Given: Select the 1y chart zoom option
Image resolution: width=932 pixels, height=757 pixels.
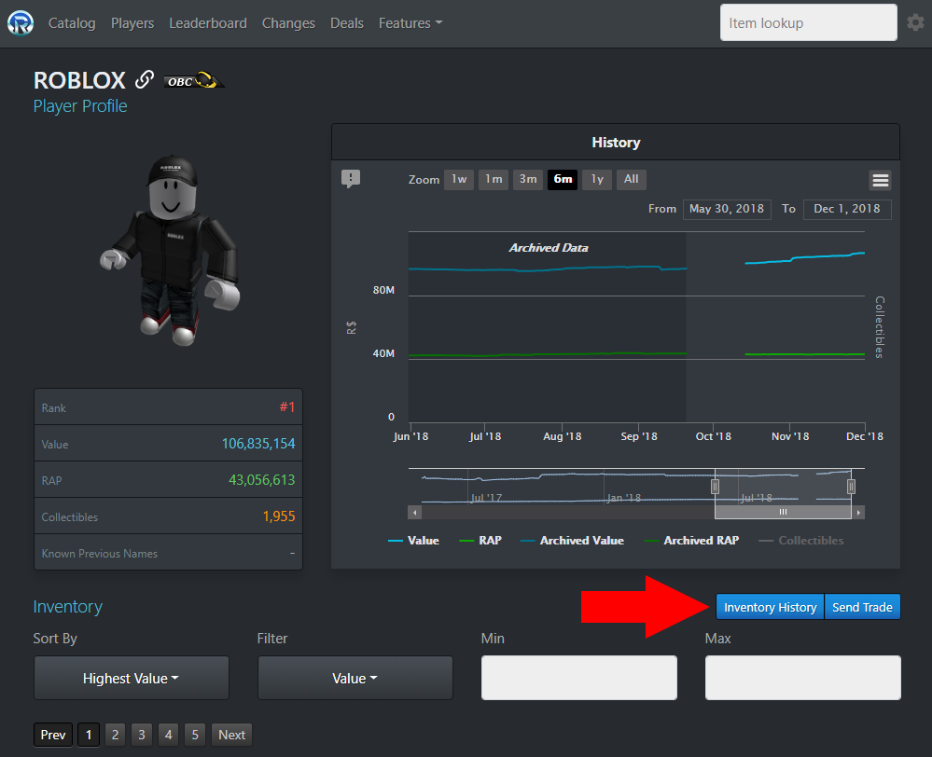Looking at the screenshot, I should coord(597,179).
